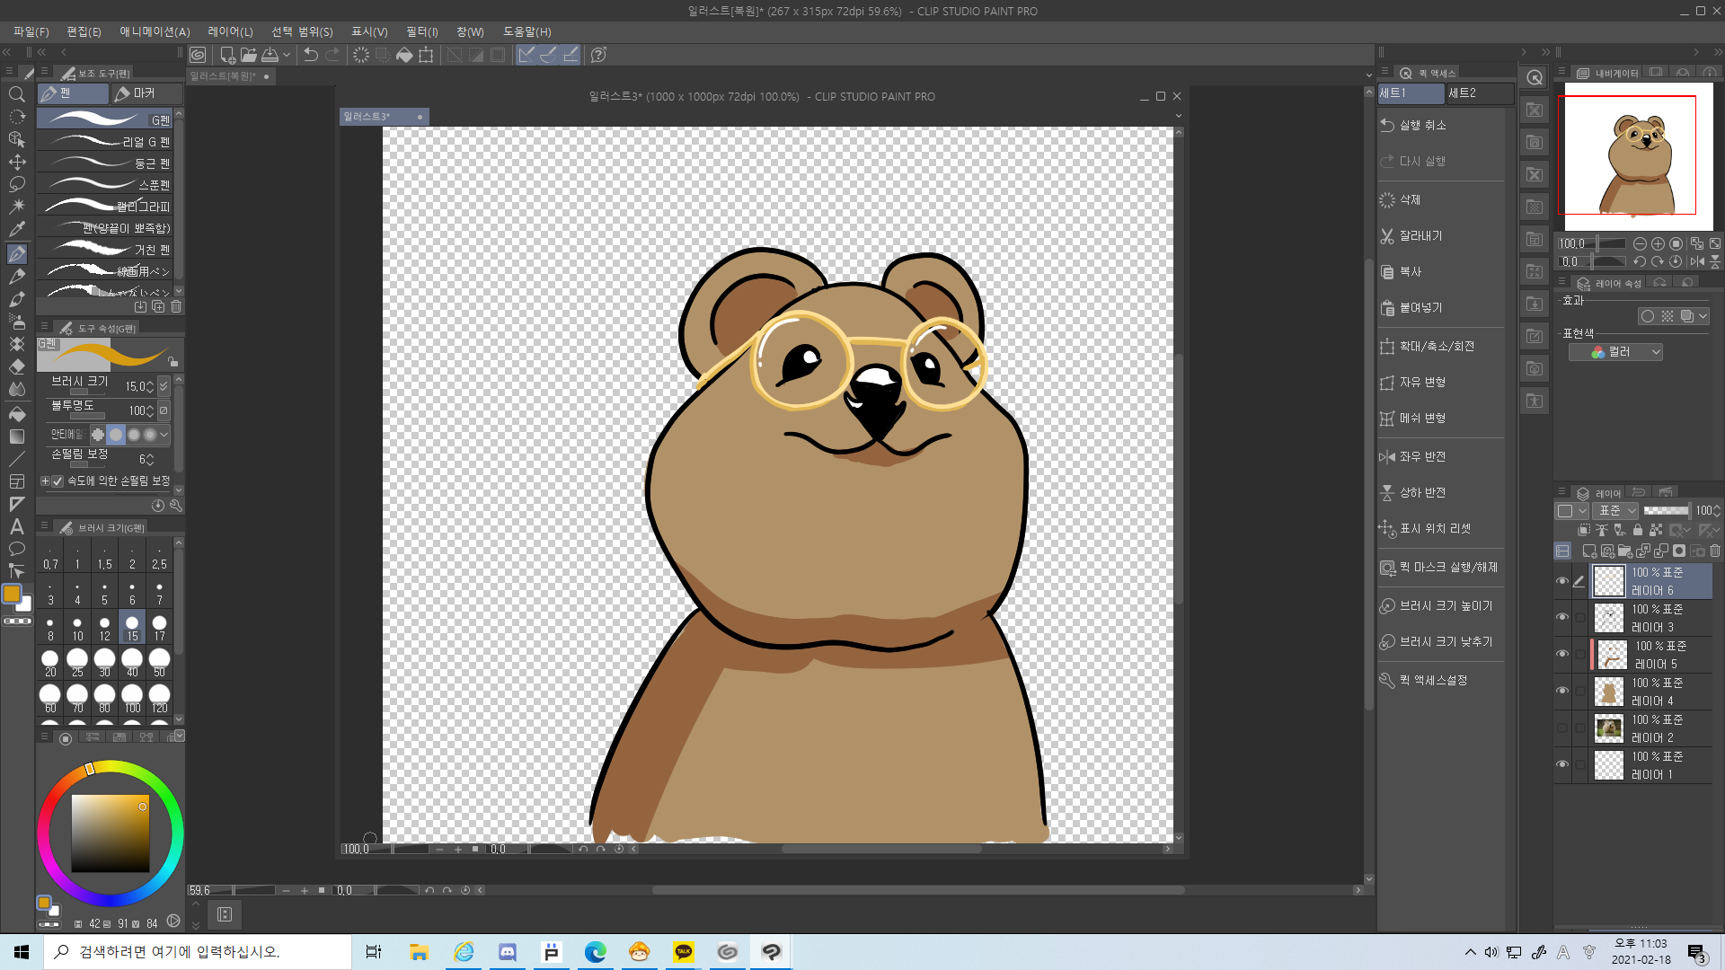Open the 표준 blending mode dropdown
Viewport: 1725px width, 970px height.
pos(1617,510)
